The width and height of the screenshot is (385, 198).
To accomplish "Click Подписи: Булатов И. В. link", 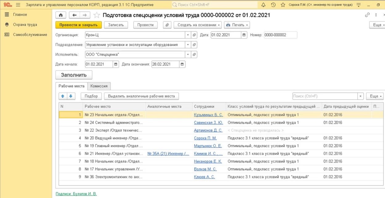I will (76, 194).
